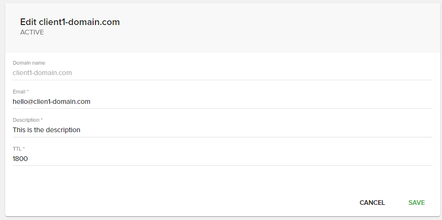Click the greyed client1-domain.com domain value
Screen dimensions: 442x220
coord(42,73)
